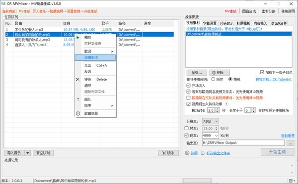This screenshot has height=184, width=298.
Task: Toggle the 码率 checkbox
Action: point(186,136)
